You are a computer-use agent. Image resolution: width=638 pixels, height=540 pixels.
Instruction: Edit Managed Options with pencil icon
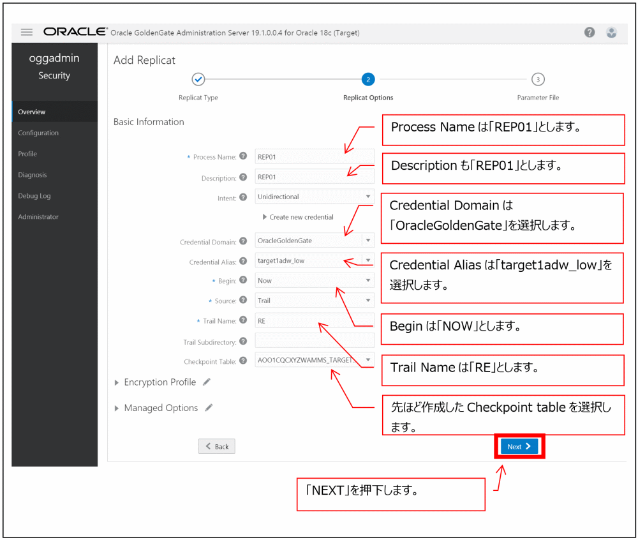click(209, 407)
